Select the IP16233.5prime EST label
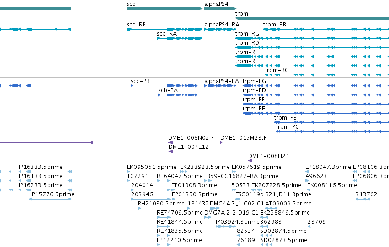 (x=41, y=185)
